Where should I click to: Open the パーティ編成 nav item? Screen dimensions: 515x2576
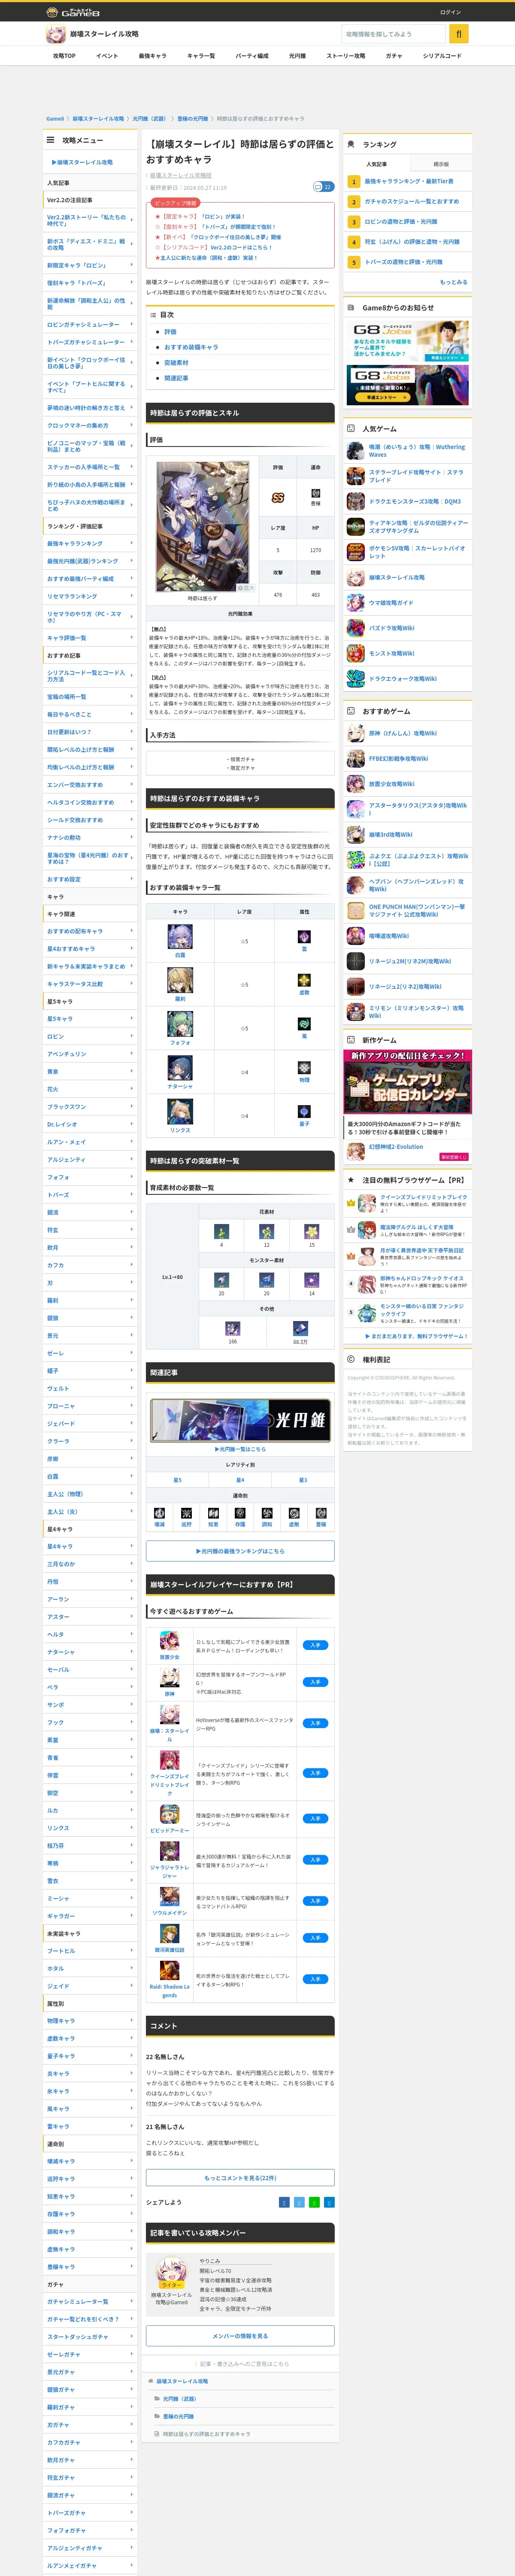point(251,56)
